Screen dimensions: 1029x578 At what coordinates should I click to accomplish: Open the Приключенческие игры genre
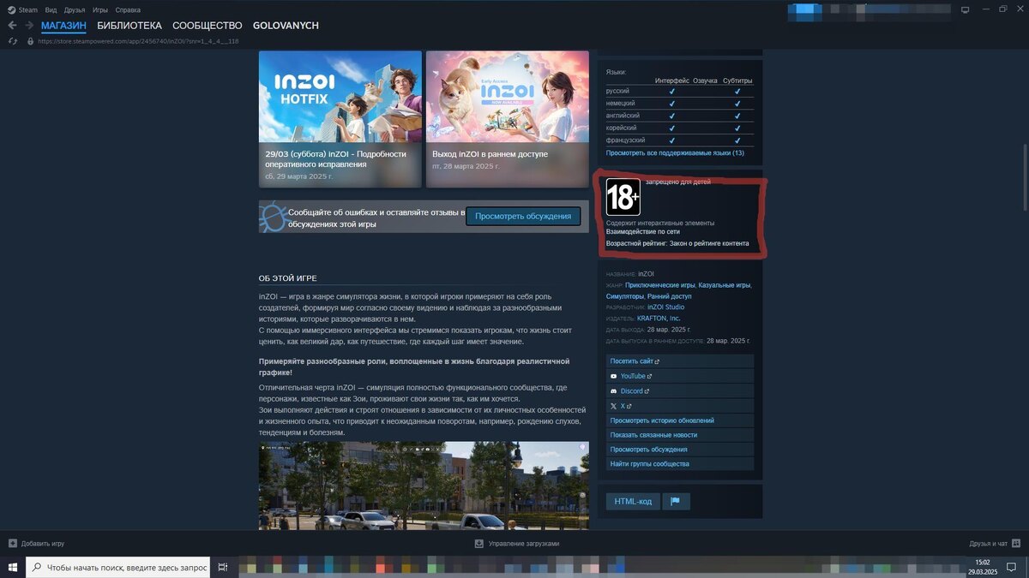(x=660, y=284)
